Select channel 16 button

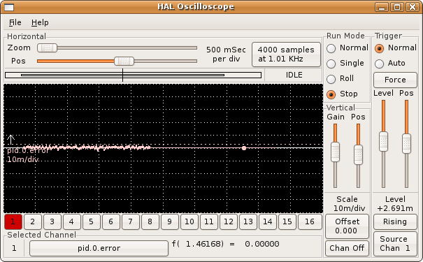310,222
